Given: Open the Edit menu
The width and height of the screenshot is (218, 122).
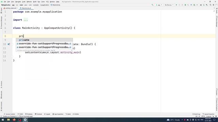Looking at the screenshot, I should point(9,2).
